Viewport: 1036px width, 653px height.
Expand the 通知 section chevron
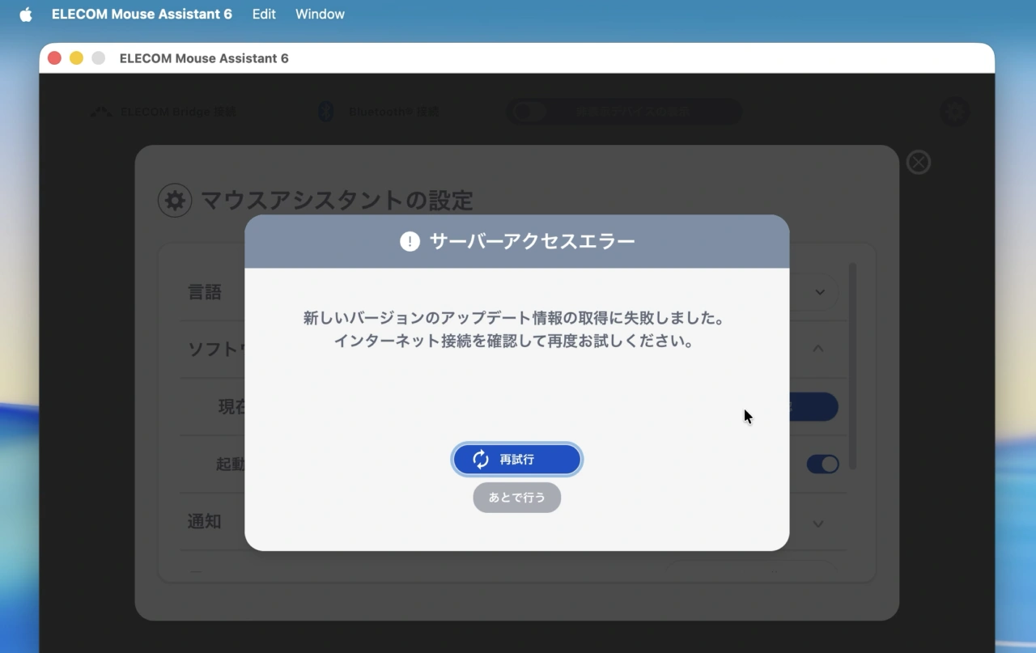pyautogui.click(x=818, y=524)
